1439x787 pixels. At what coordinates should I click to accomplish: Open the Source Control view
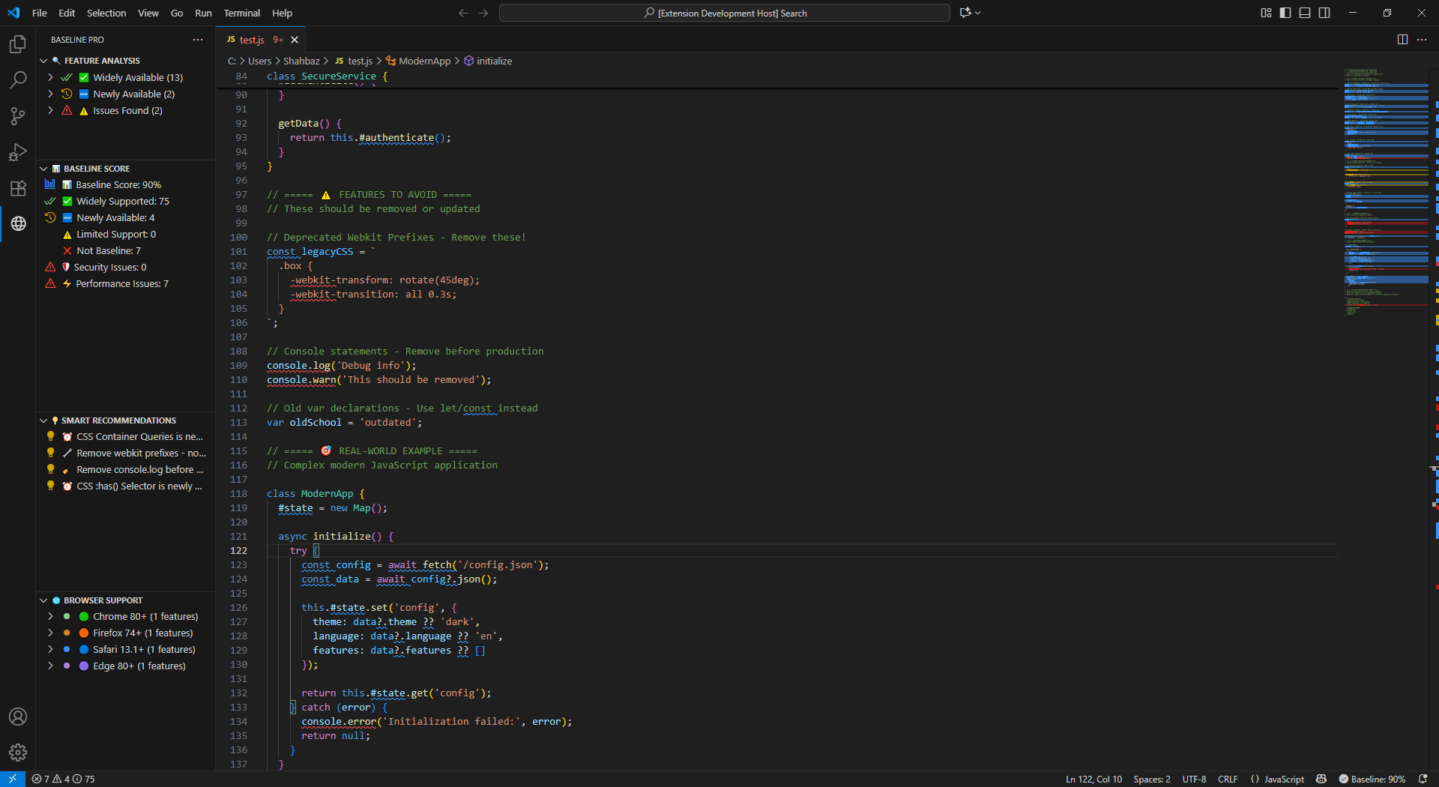[18, 116]
